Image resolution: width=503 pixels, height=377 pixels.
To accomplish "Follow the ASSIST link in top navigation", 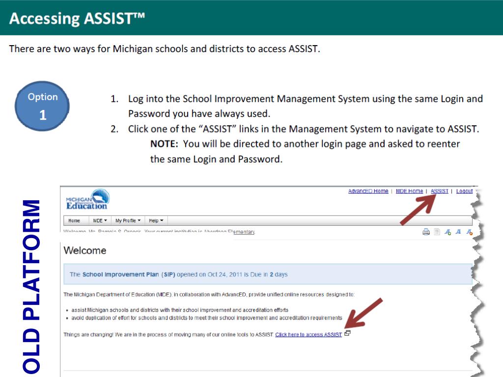I will point(439,191).
